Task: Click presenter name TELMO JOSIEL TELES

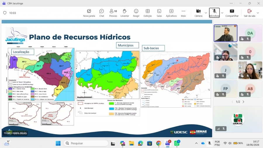Action: point(15,133)
